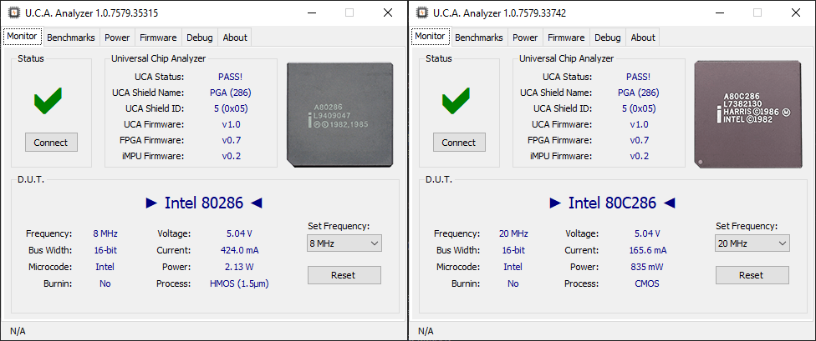Click the CMOS process value

647,283
